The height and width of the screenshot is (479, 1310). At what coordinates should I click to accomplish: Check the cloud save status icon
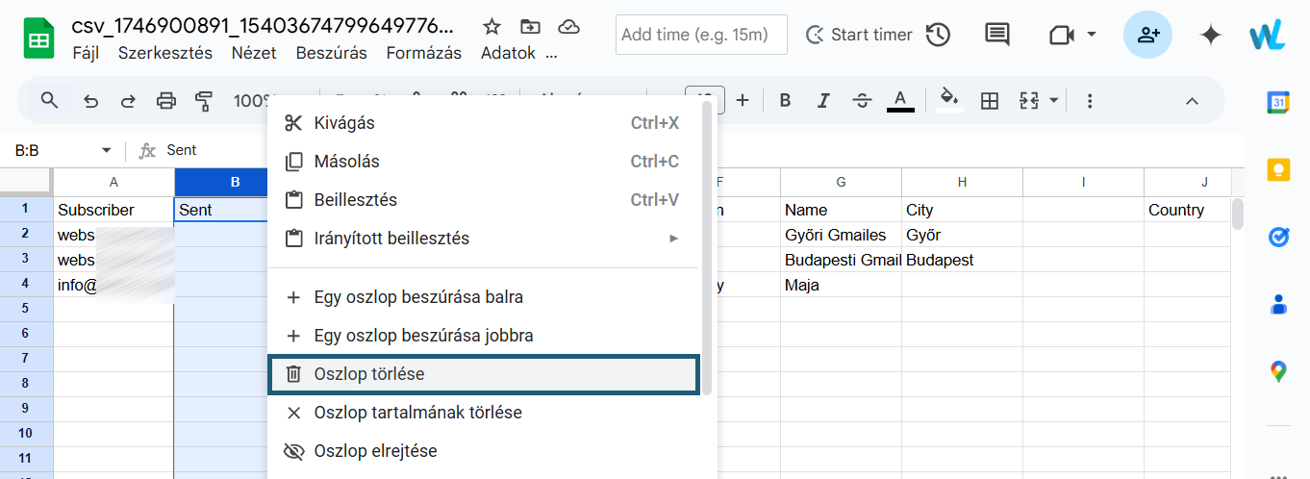pos(569,27)
